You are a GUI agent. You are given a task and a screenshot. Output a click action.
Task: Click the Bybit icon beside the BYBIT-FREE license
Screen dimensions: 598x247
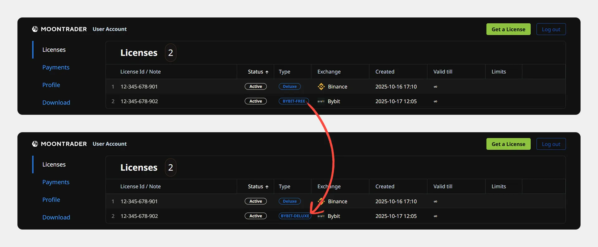click(321, 101)
